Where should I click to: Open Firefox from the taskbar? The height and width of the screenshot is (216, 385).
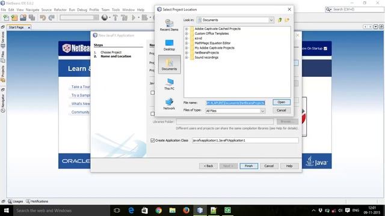click(x=186, y=211)
